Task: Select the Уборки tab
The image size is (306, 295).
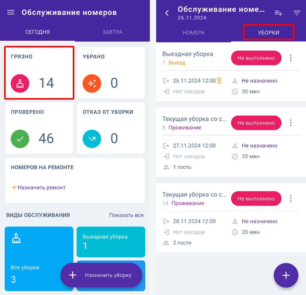Action: (268, 33)
